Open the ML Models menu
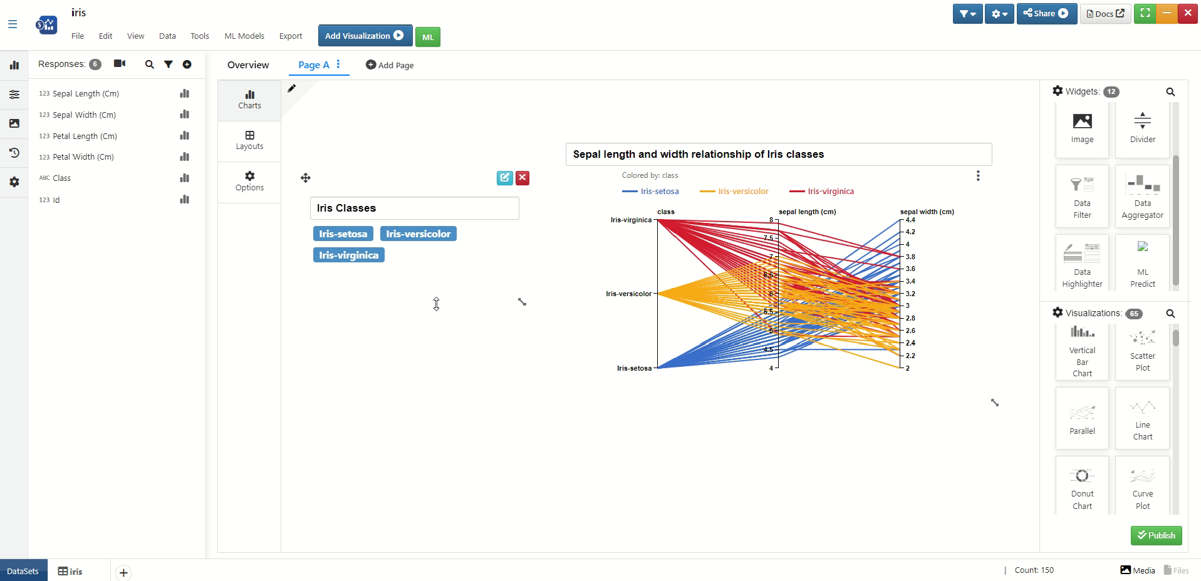 click(x=244, y=36)
